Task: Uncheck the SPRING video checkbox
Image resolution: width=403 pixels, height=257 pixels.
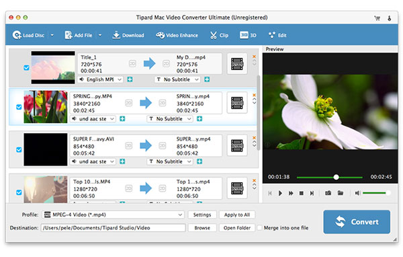Action: point(19,107)
